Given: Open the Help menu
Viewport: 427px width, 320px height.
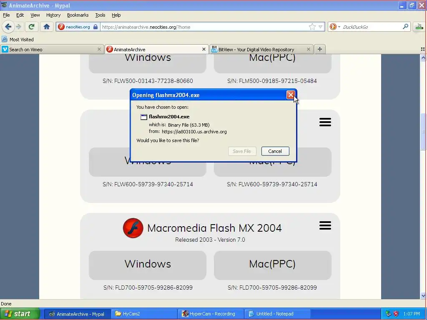Looking at the screenshot, I should (116, 15).
